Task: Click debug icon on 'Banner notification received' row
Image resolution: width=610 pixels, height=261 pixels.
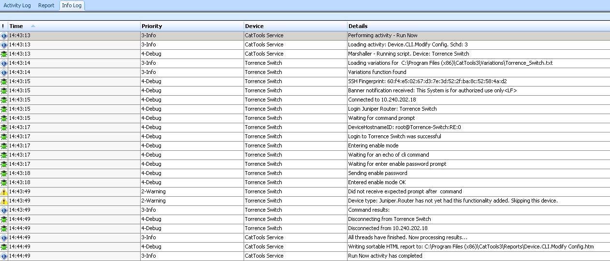Action: [4, 91]
